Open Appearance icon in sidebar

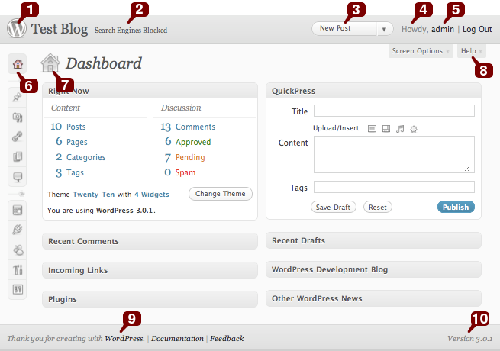coord(18,210)
